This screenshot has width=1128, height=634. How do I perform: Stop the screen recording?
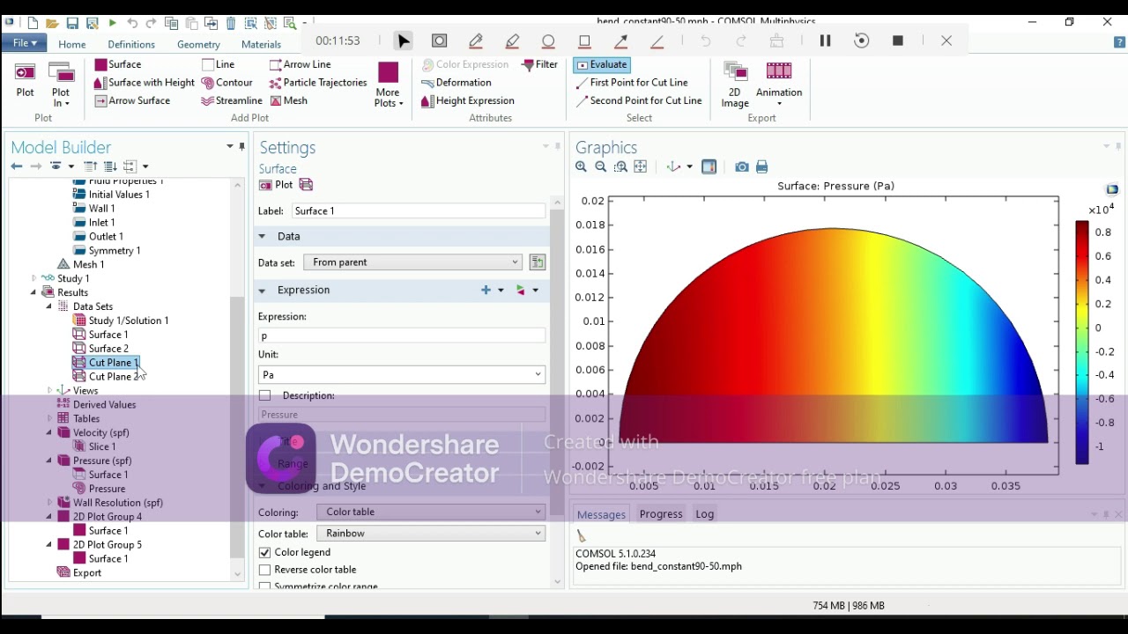[898, 41]
